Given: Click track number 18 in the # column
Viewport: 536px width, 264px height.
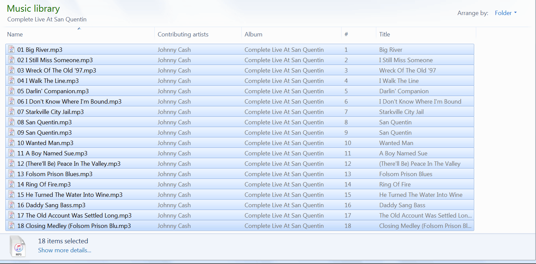Looking at the screenshot, I should coord(348,226).
